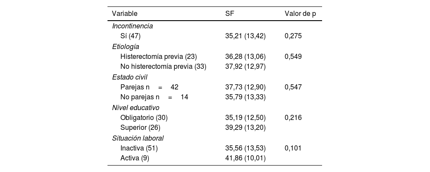Click the "Valor de p" column header
The image size is (430, 172).
300,14
